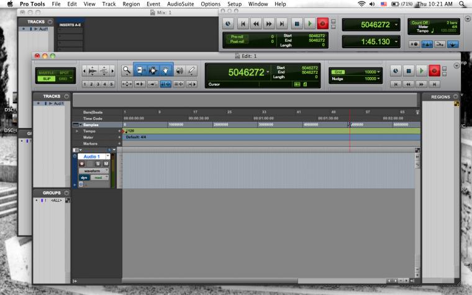Open main counter format dropdown in Edit window
The image size is (472, 295).
click(x=268, y=72)
